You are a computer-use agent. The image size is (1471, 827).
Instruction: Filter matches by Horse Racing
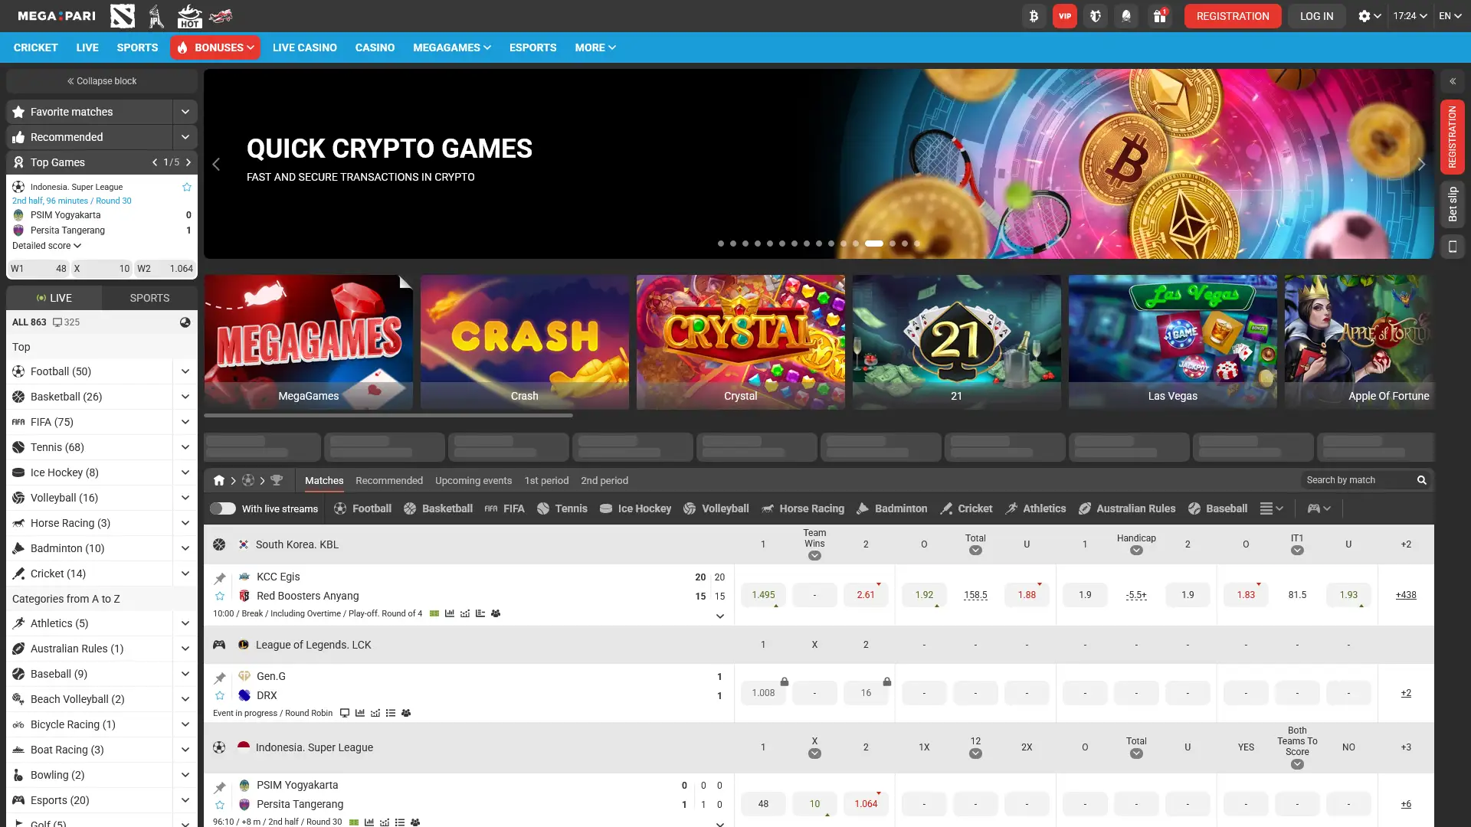coord(803,508)
